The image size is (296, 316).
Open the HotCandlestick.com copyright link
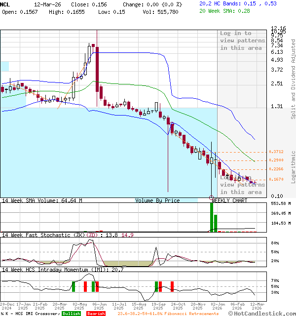click(x=261, y=314)
